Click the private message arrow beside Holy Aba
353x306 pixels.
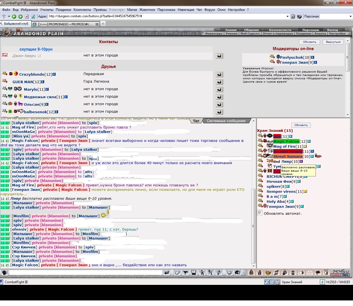pyautogui.click(x=260, y=201)
